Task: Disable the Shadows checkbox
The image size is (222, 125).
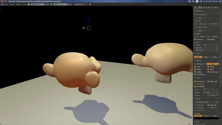Action: (195, 72)
